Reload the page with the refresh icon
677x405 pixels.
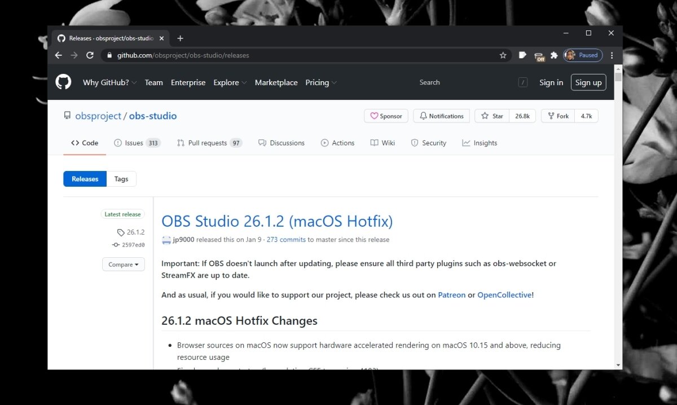coord(90,55)
